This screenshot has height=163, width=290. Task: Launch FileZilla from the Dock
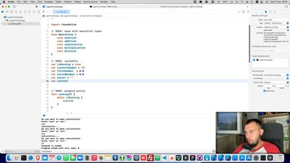150,158
